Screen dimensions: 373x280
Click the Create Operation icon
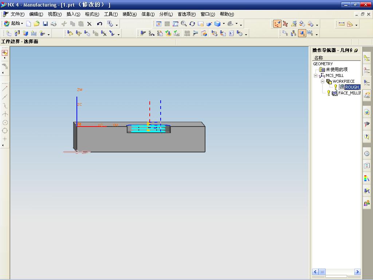[x=42, y=34]
